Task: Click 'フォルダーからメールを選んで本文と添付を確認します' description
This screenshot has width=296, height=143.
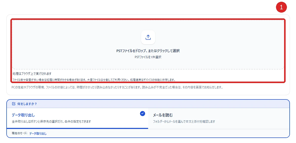Action: [x=184, y=121]
